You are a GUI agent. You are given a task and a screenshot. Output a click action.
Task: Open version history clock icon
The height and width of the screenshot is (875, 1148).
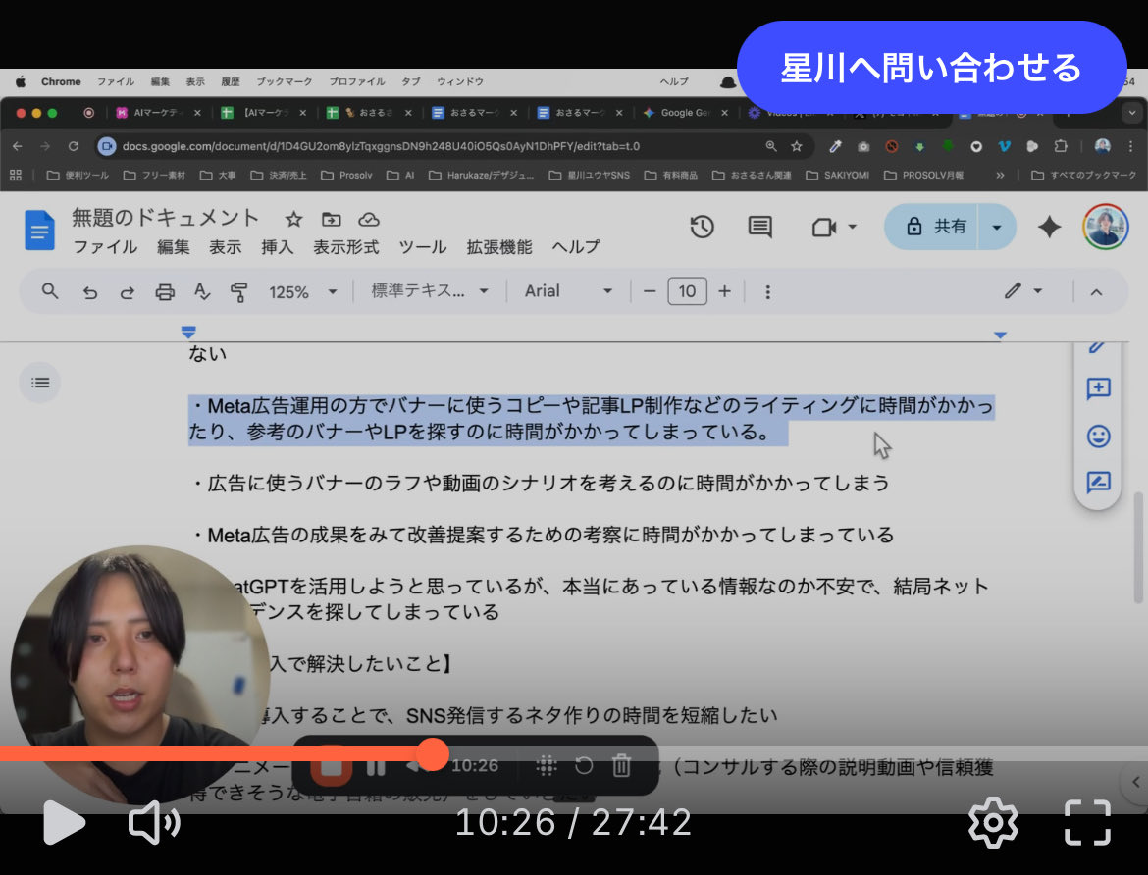pos(702,227)
